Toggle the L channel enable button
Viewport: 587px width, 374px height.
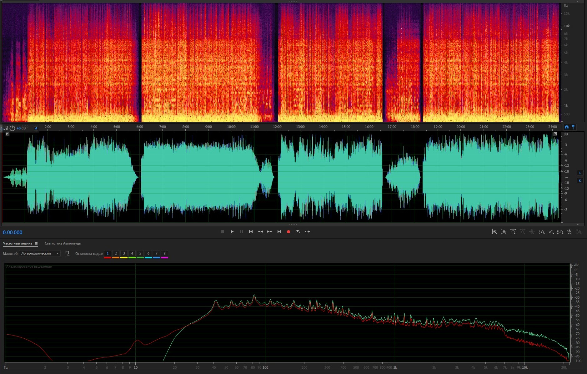pyautogui.click(x=580, y=173)
